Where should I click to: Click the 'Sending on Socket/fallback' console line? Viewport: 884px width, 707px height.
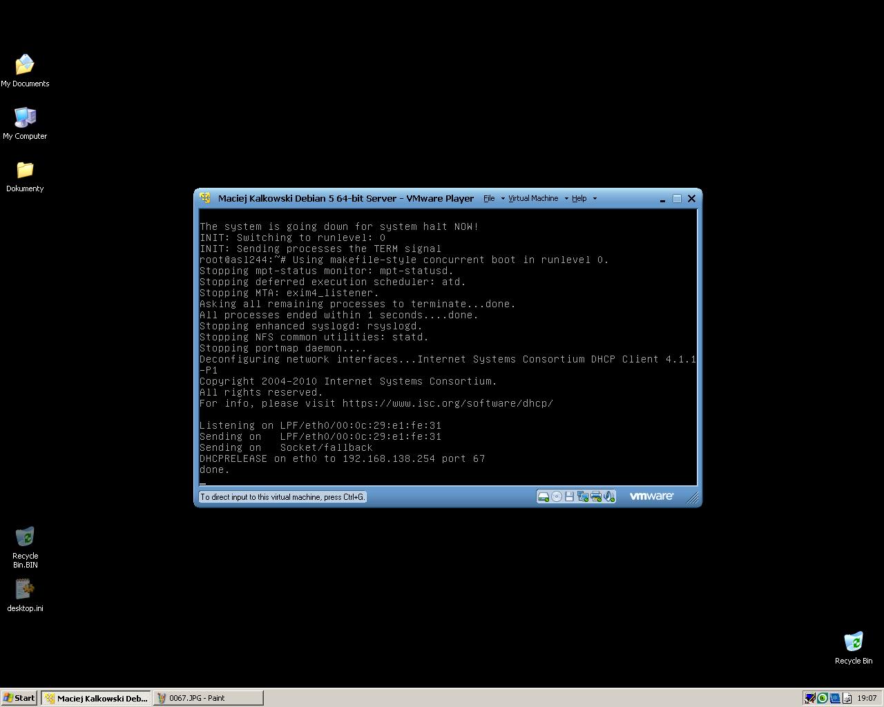pos(286,447)
